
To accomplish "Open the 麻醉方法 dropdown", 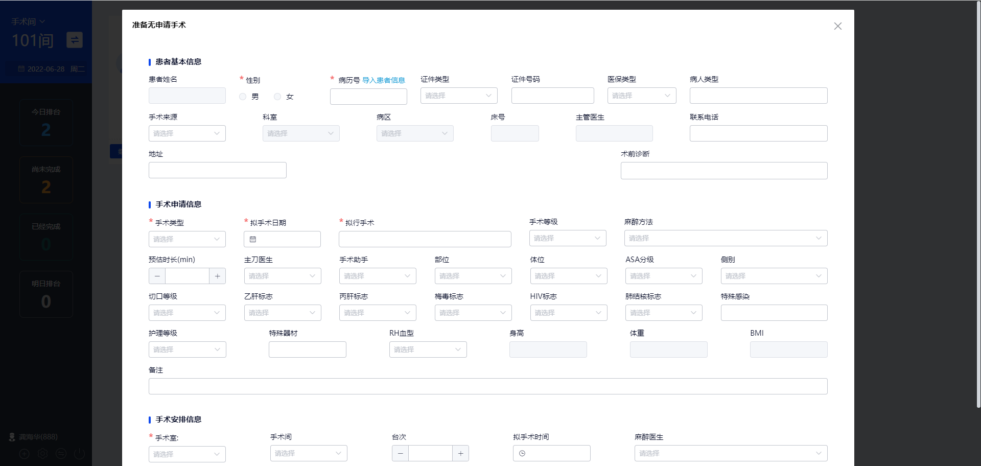I will [x=726, y=238].
